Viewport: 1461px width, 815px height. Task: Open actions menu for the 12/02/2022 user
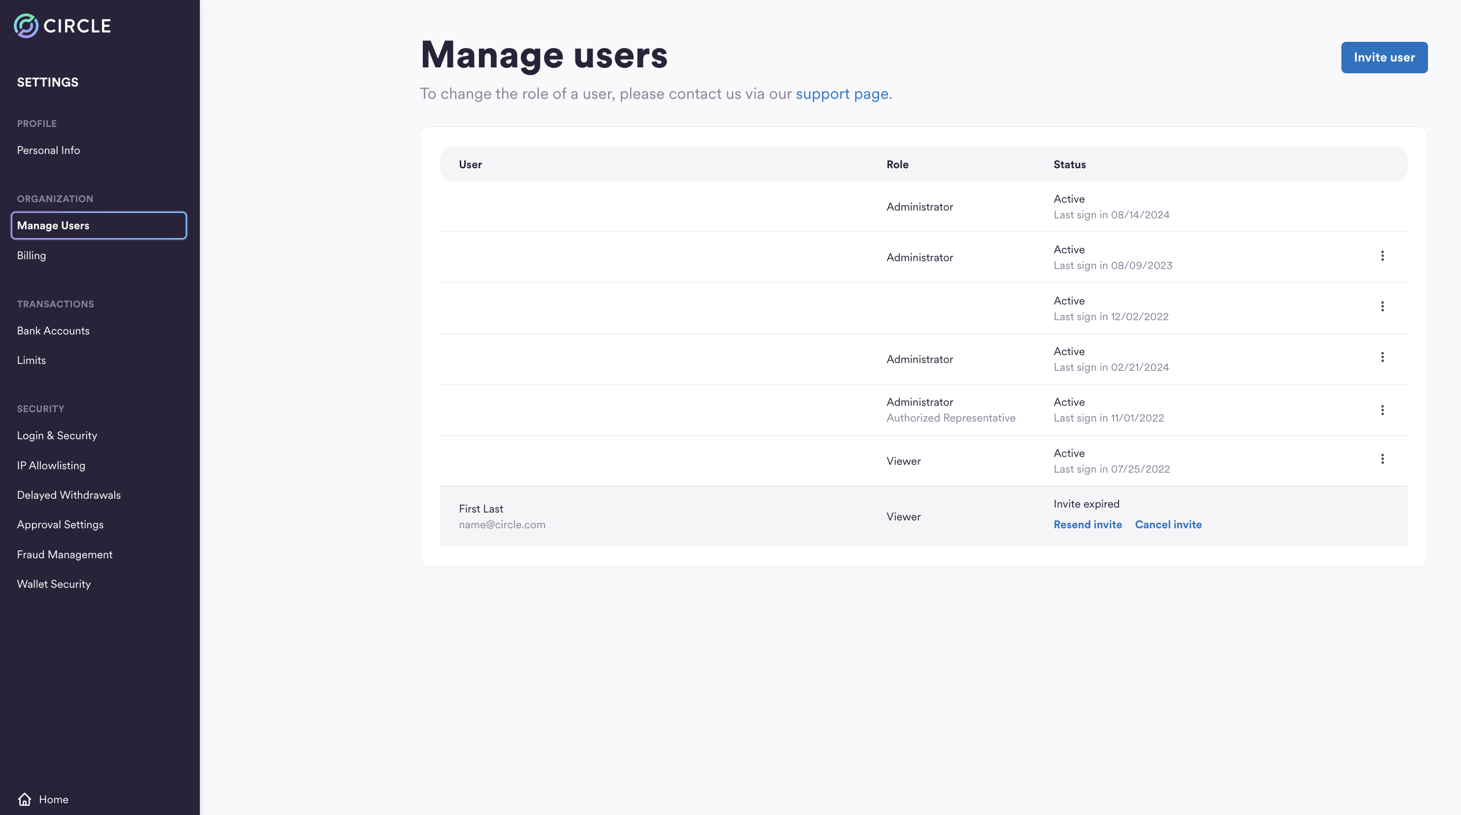(x=1383, y=306)
